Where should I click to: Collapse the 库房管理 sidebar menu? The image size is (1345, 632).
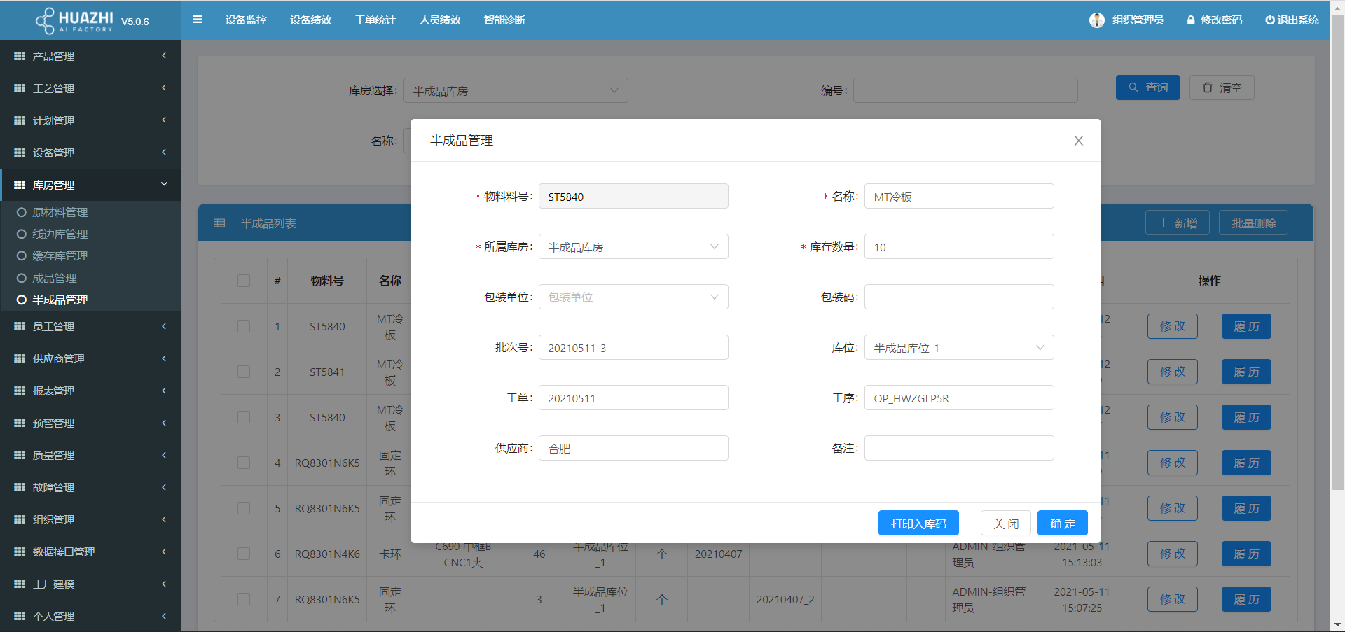tap(90, 185)
